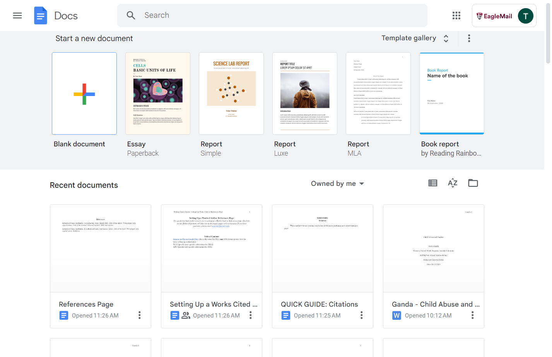Open more options for Setting Up a Works Cited
This screenshot has height=357, width=552.
[x=251, y=315]
